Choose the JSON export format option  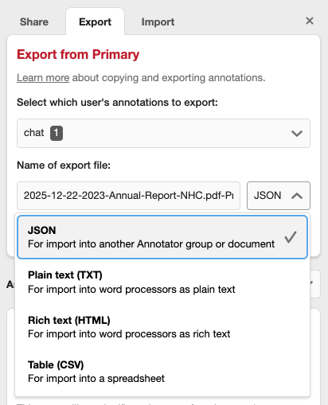[162, 237]
